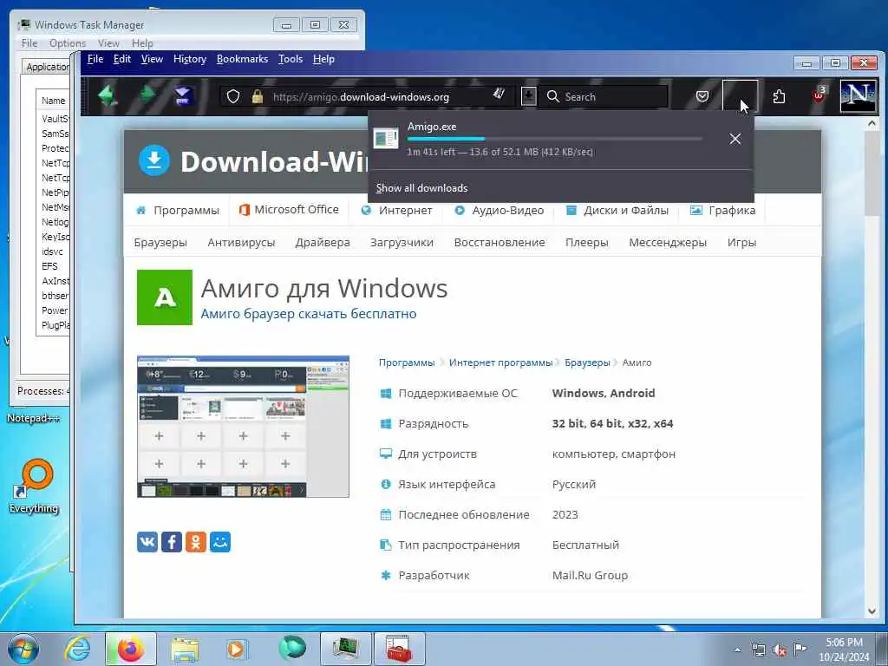Screen dimensions: 888x666
Task: Click the magnifier icon in Search box
Action: pyautogui.click(x=552, y=96)
